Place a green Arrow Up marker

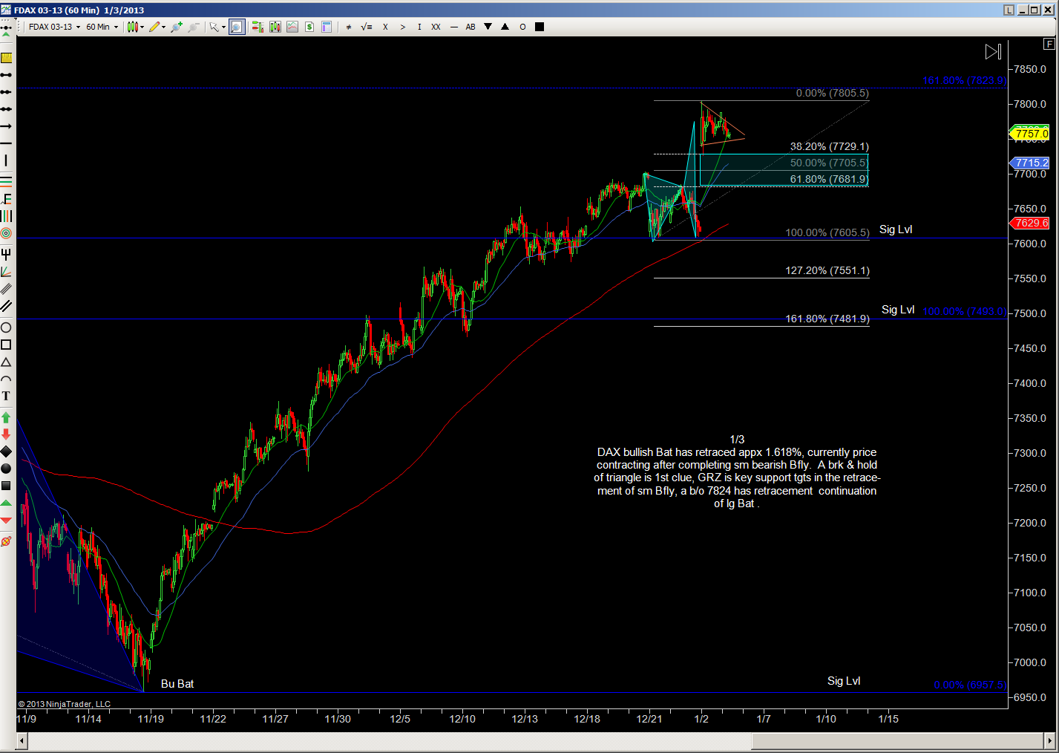click(x=6, y=417)
